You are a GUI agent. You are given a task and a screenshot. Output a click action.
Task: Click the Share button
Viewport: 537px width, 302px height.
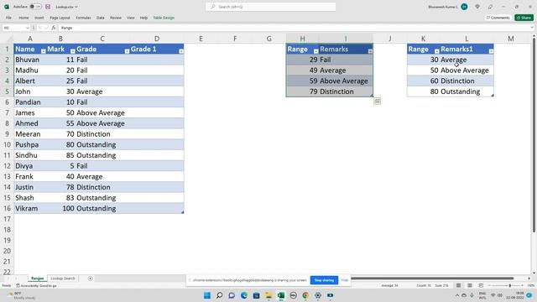click(x=524, y=18)
